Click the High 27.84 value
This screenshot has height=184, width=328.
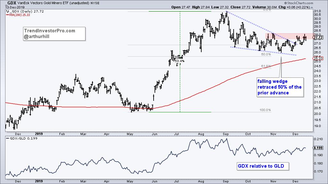pyautogui.click(x=201, y=7)
